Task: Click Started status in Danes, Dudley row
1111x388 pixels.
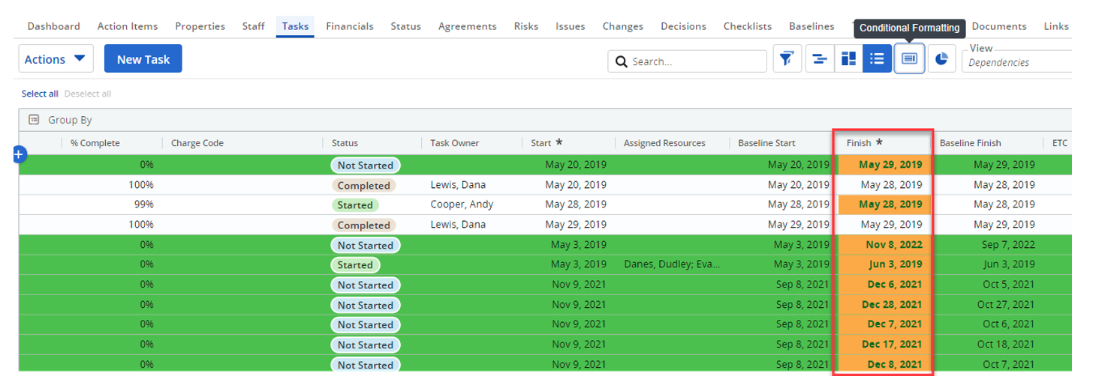Action: click(x=354, y=264)
